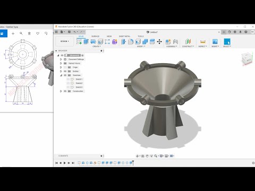Select the Press Pull tool in Modify
The image size is (255, 191).
click(123, 41)
